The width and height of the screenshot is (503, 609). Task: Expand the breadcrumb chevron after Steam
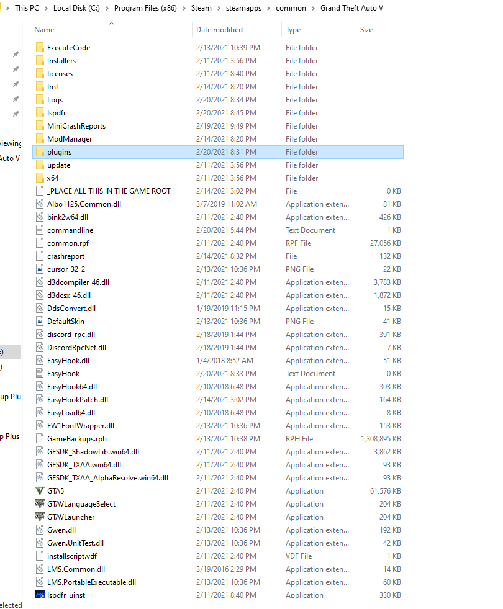(219, 8)
